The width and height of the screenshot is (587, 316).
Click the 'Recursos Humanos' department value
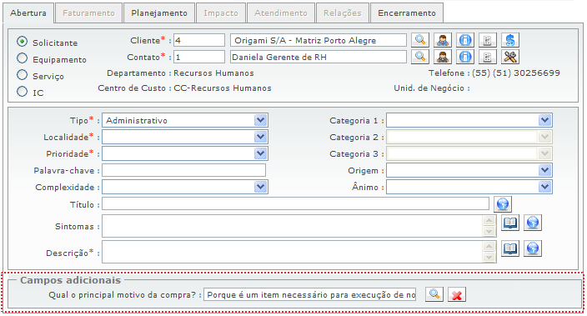click(x=213, y=73)
